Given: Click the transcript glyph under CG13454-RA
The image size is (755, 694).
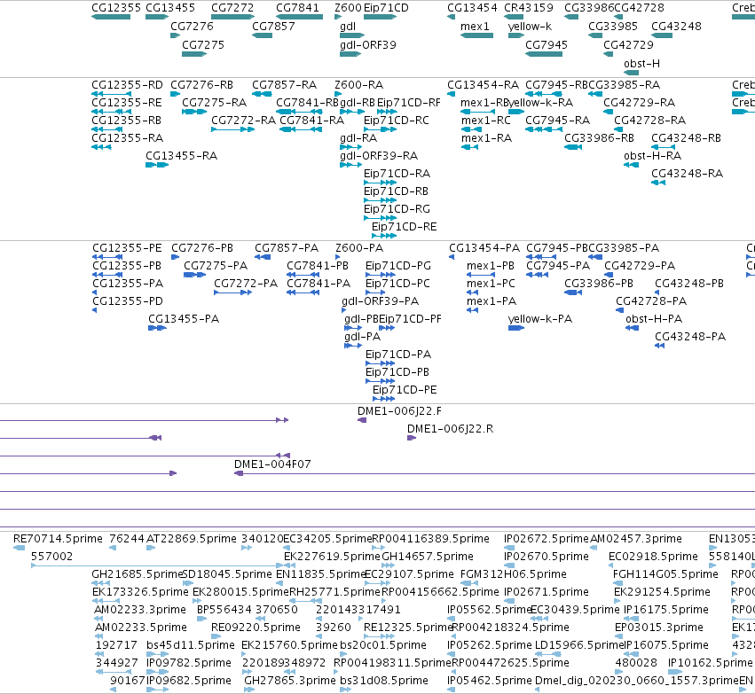Looking at the screenshot, I should point(451,94).
